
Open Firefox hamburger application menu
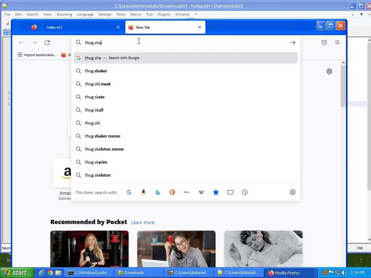(337, 43)
